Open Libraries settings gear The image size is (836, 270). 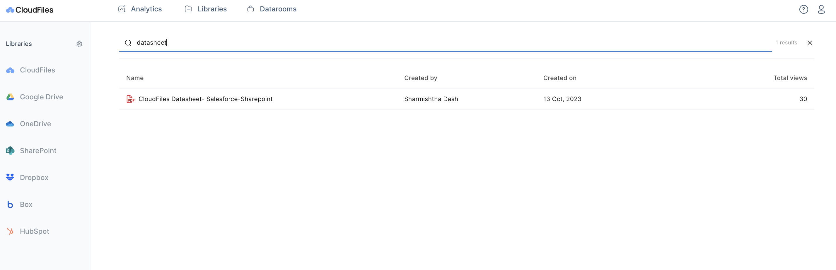pos(79,44)
